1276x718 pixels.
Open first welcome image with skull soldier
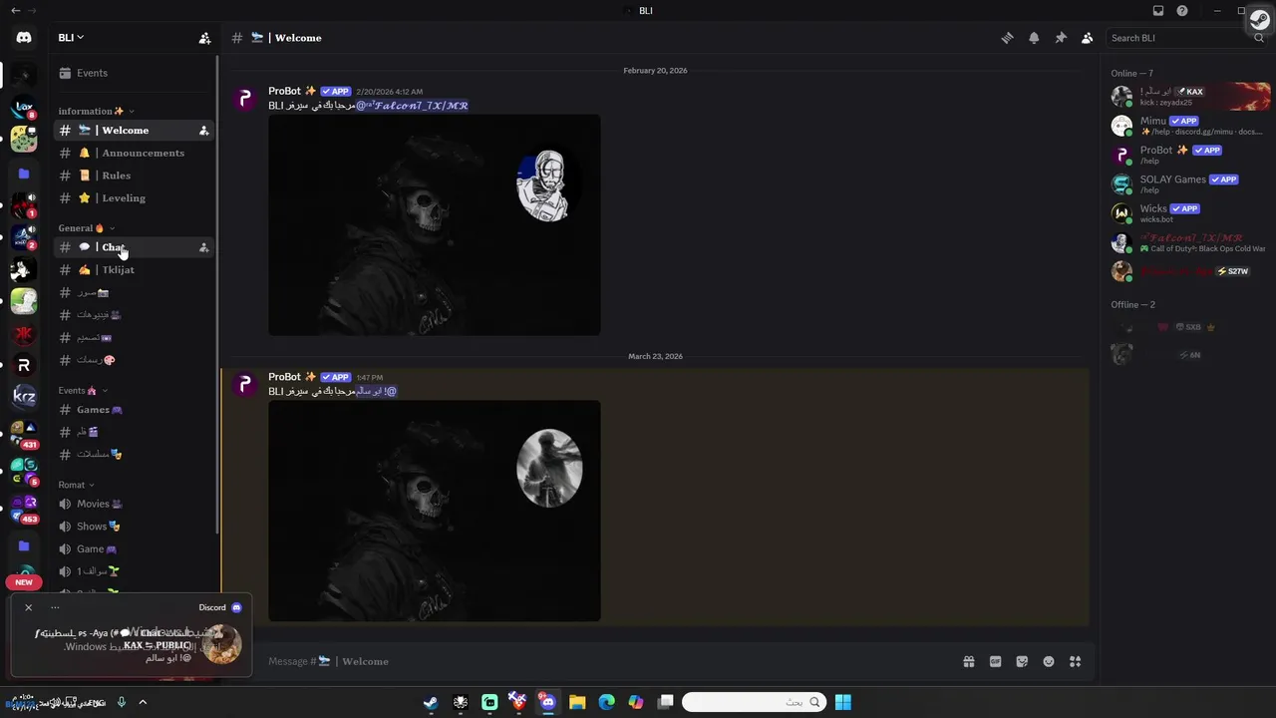point(435,225)
